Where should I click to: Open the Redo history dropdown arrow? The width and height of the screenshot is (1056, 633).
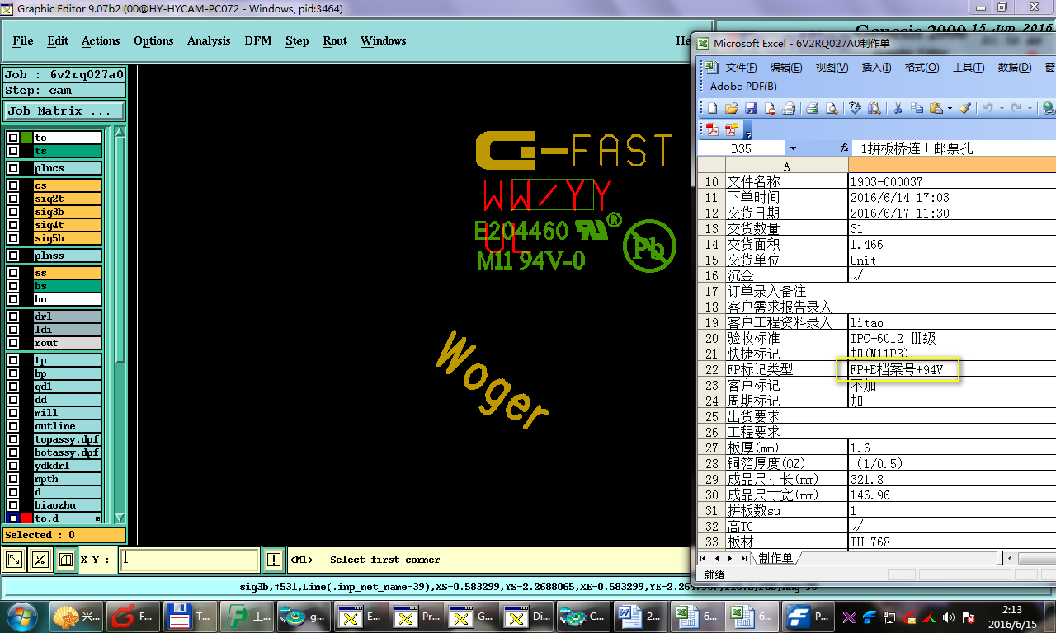1031,108
